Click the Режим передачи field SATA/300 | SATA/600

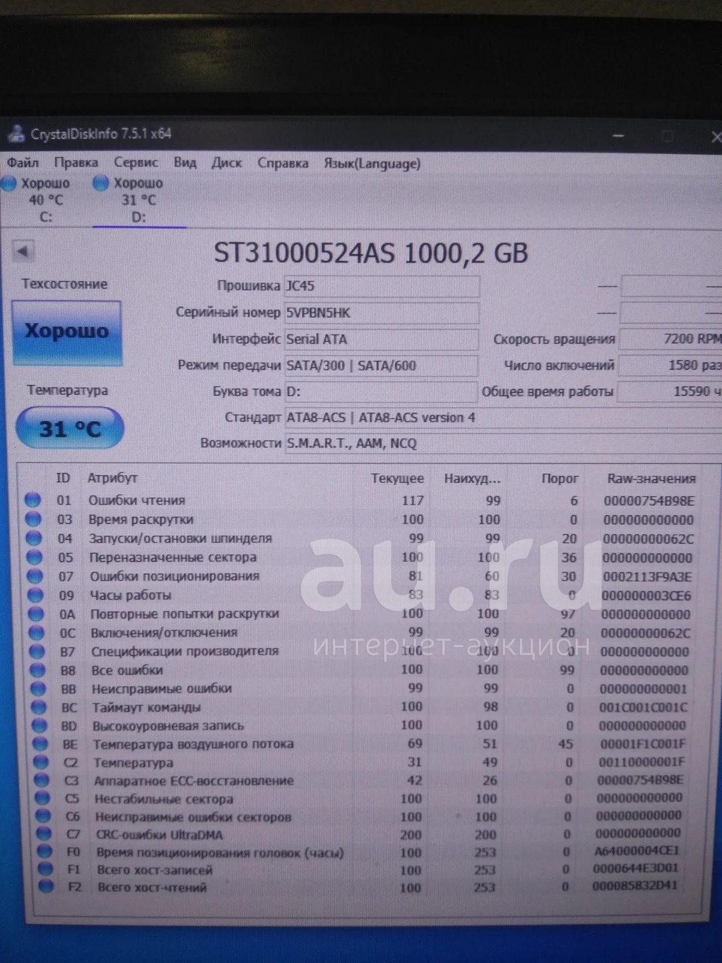point(381,365)
